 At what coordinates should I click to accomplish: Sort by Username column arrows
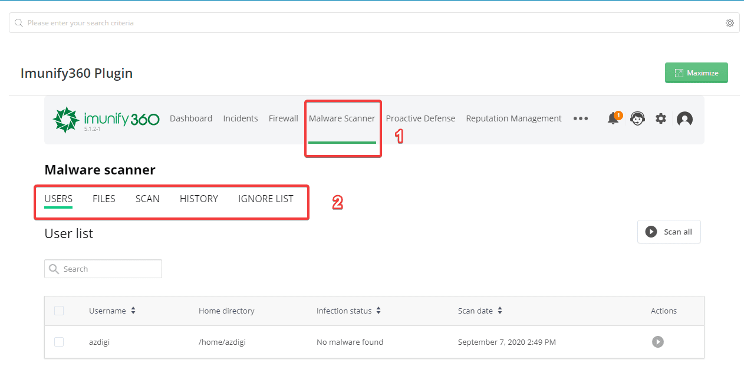point(133,311)
